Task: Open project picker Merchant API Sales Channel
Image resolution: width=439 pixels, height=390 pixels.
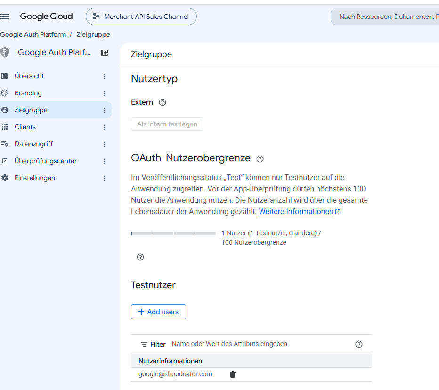Action: (x=141, y=17)
